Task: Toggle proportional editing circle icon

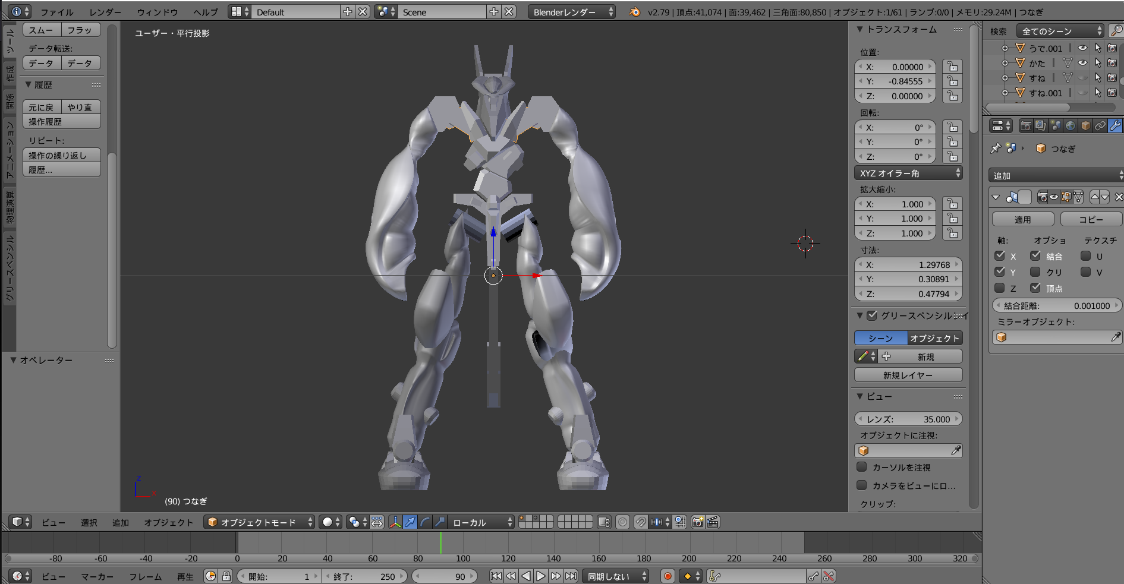Action: pos(622,522)
